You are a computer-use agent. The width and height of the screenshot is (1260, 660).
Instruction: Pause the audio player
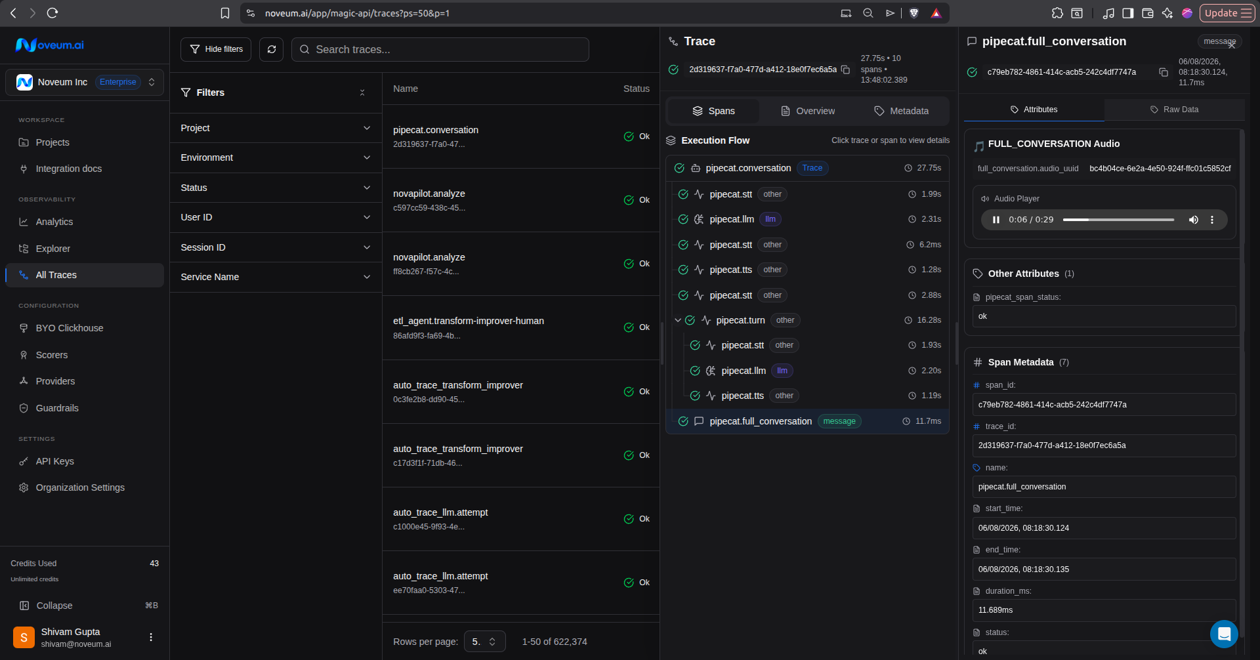pyautogui.click(x=996, y=220)
